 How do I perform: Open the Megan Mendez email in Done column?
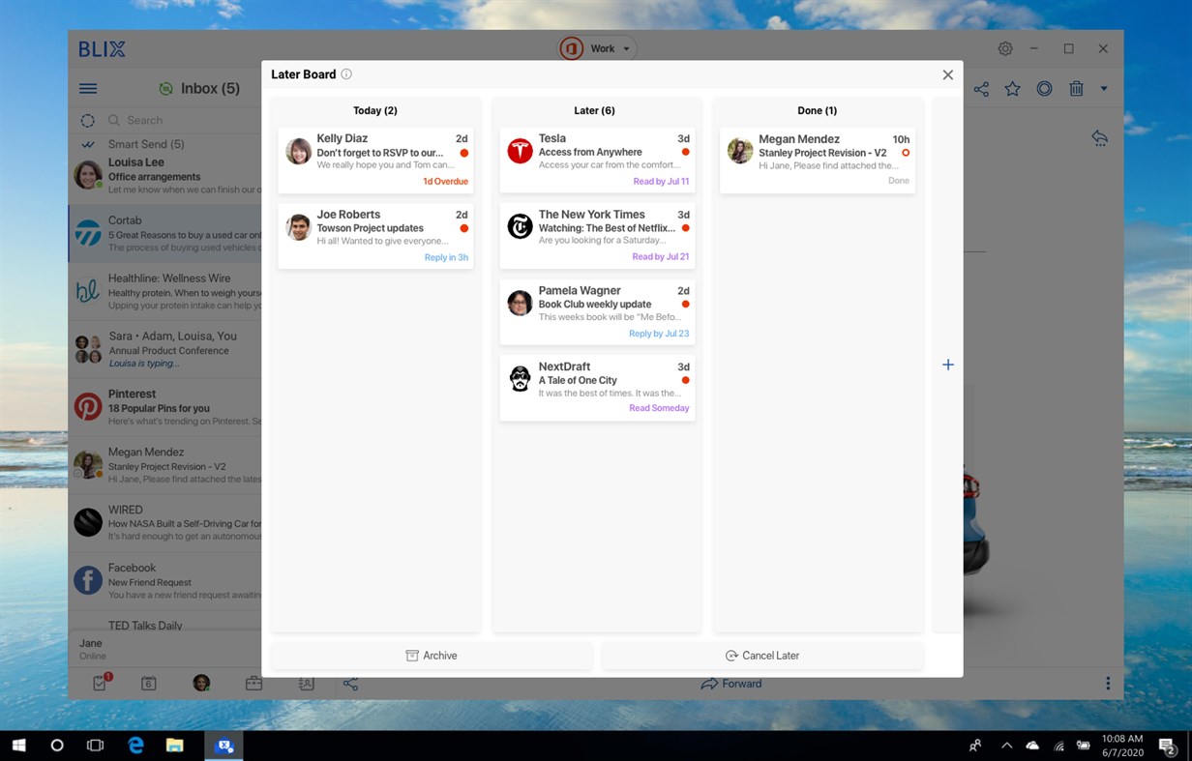(x=817, y=153)
